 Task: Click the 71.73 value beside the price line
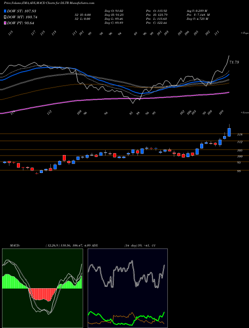click(234, 62)
